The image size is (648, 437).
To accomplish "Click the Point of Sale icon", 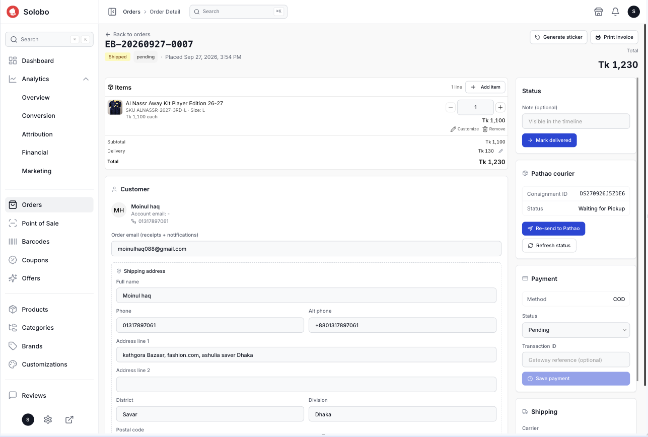I will click(13, 224).
